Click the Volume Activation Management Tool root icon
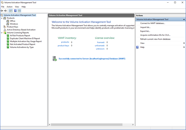The image size is (186, 130). point(2,15)
